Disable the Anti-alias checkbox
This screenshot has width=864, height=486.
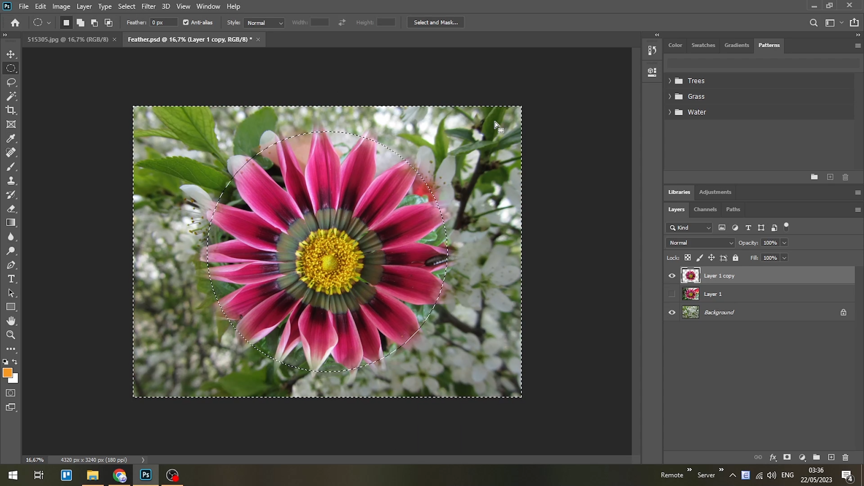(185, 22)
